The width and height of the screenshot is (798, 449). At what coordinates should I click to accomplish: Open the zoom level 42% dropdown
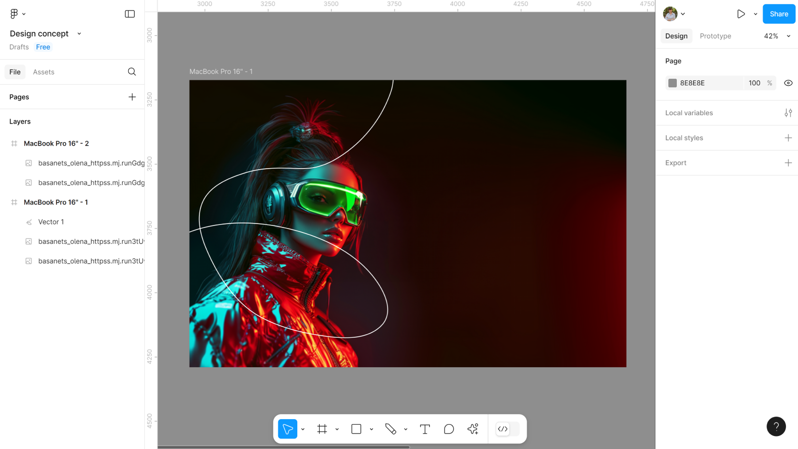tap(777, 36)
